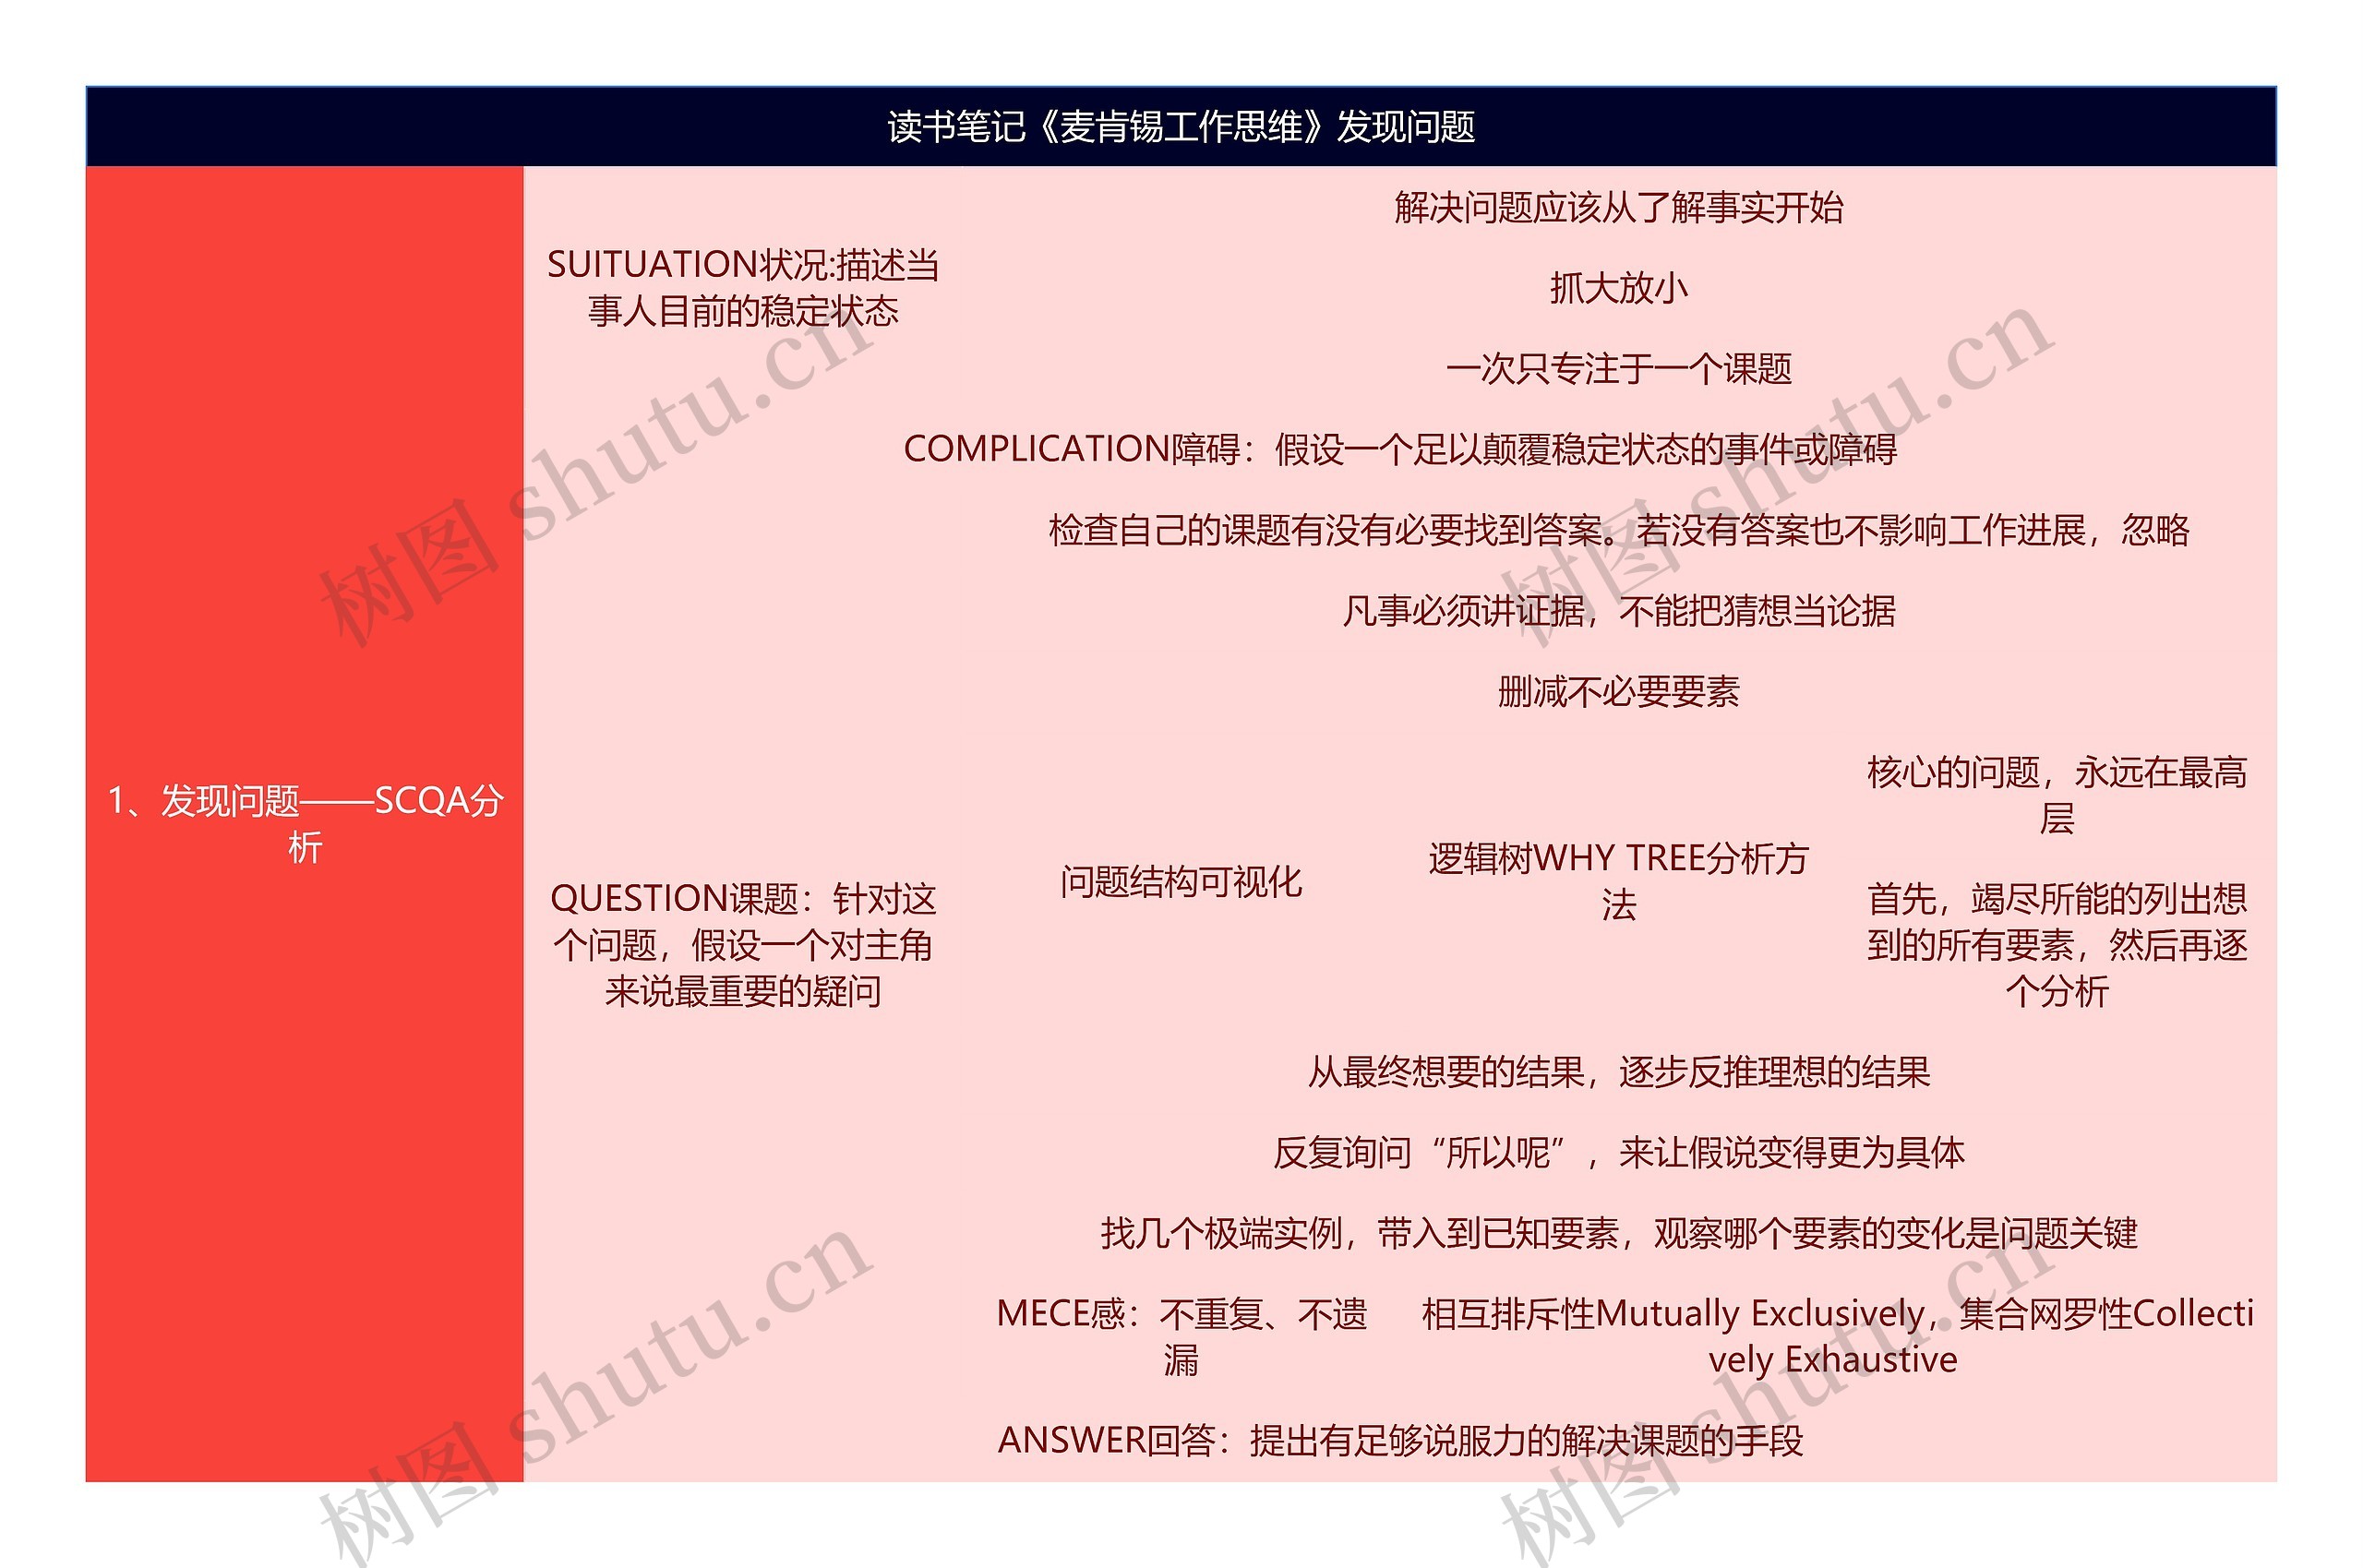Select 相互排斥性Mutually Exclusively text

coord(1836,1337)
